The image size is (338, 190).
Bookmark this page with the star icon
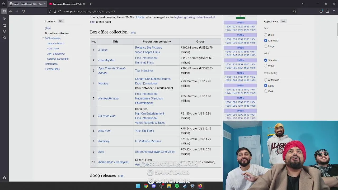[294, 11]
